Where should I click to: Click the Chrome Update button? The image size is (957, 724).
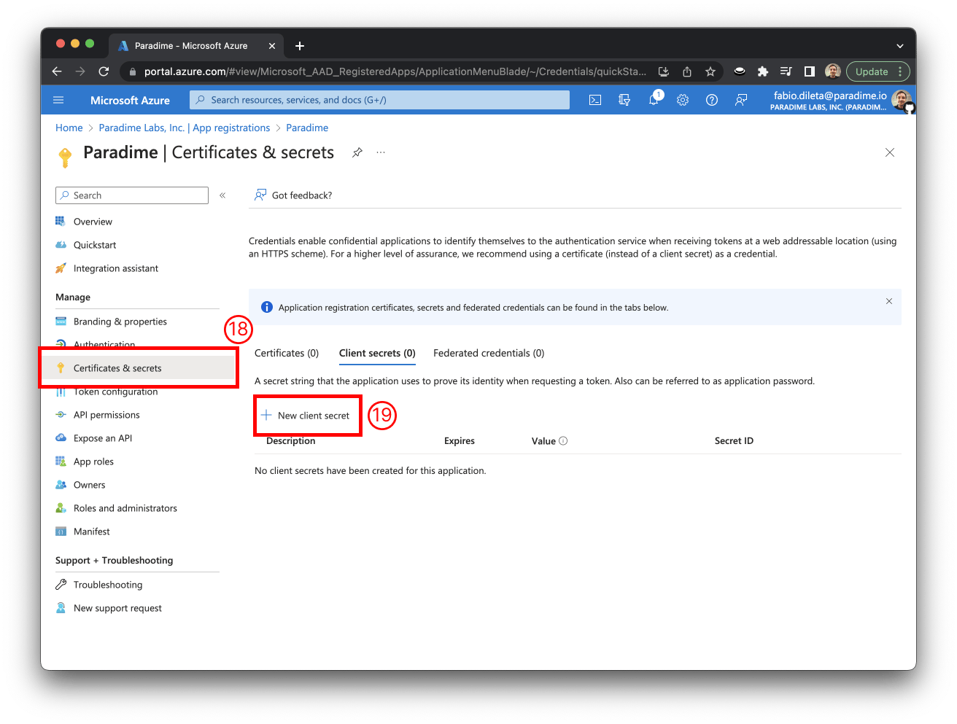[x=872, y=71]
